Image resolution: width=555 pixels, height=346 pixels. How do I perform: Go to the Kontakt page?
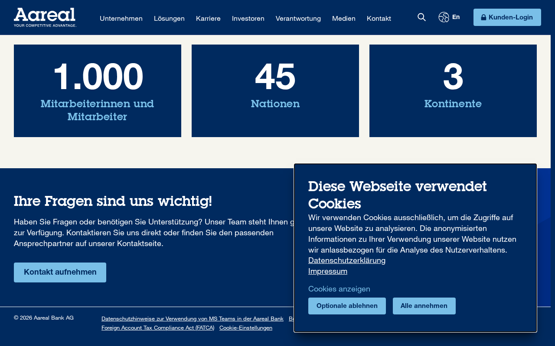tap(379, 18)
